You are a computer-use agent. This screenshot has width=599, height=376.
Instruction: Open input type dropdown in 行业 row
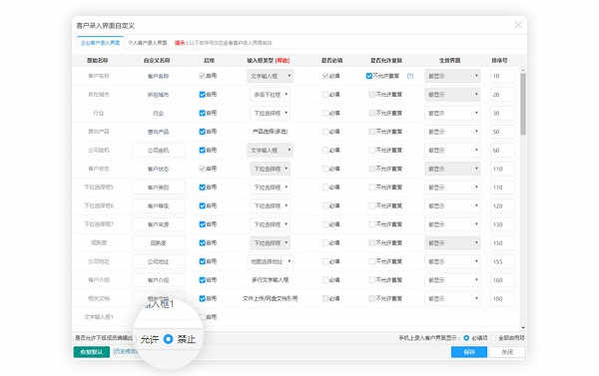tap(271, 113)
